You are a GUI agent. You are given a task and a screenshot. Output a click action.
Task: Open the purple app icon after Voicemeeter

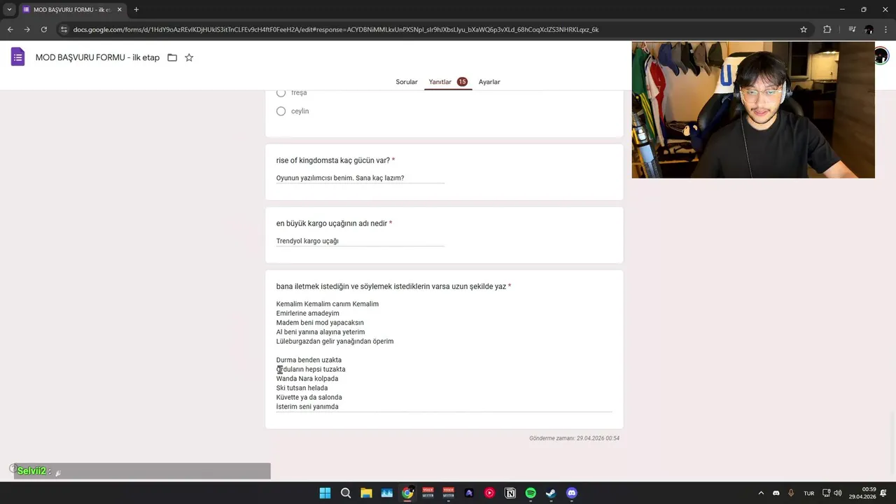469,493
